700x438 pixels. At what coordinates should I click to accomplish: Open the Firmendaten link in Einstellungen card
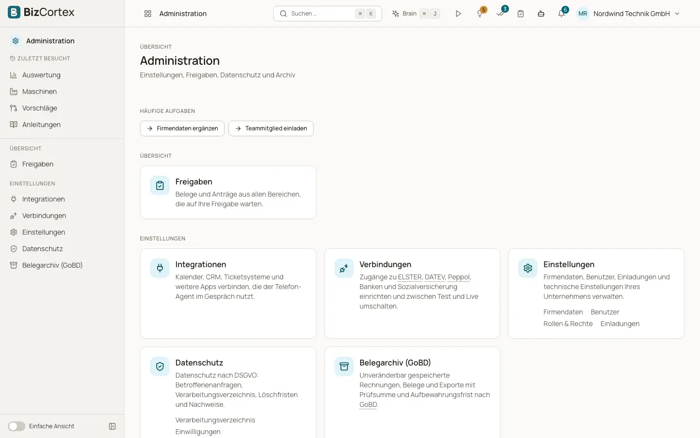click(563, 312)
